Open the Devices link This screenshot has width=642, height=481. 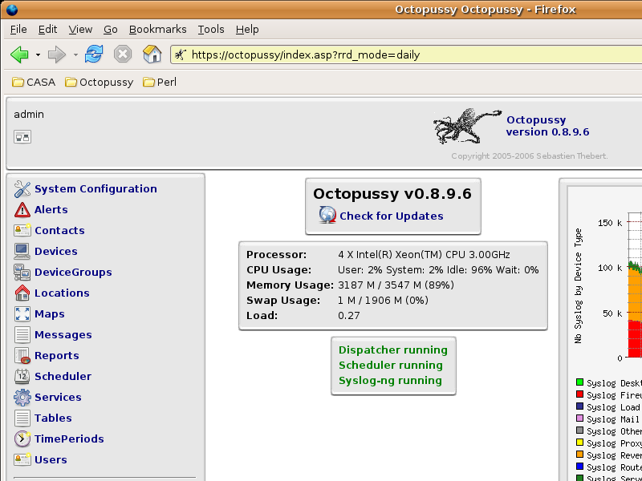[x=56, y=252]
